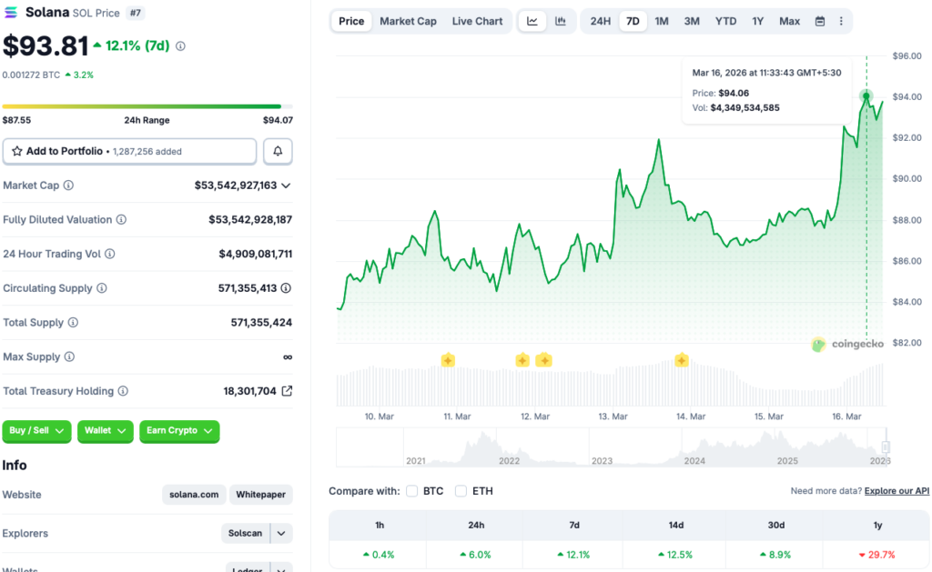The height and width of the screenshot is (572, 932).
Task: Click the notification bell icon
Action: tap(278, 150)
